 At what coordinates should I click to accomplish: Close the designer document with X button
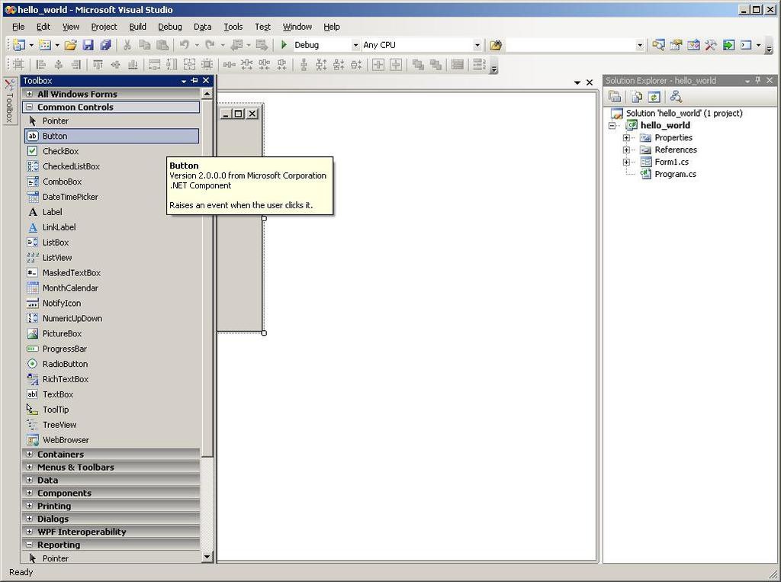pyautogui.click(x=590, y=82)
